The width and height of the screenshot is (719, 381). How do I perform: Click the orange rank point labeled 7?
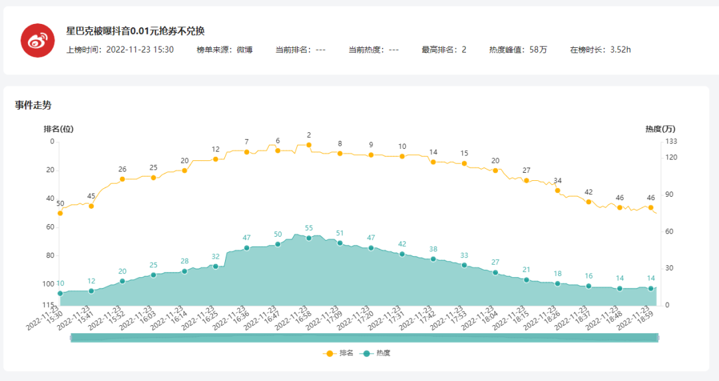[x=246, y=152]
